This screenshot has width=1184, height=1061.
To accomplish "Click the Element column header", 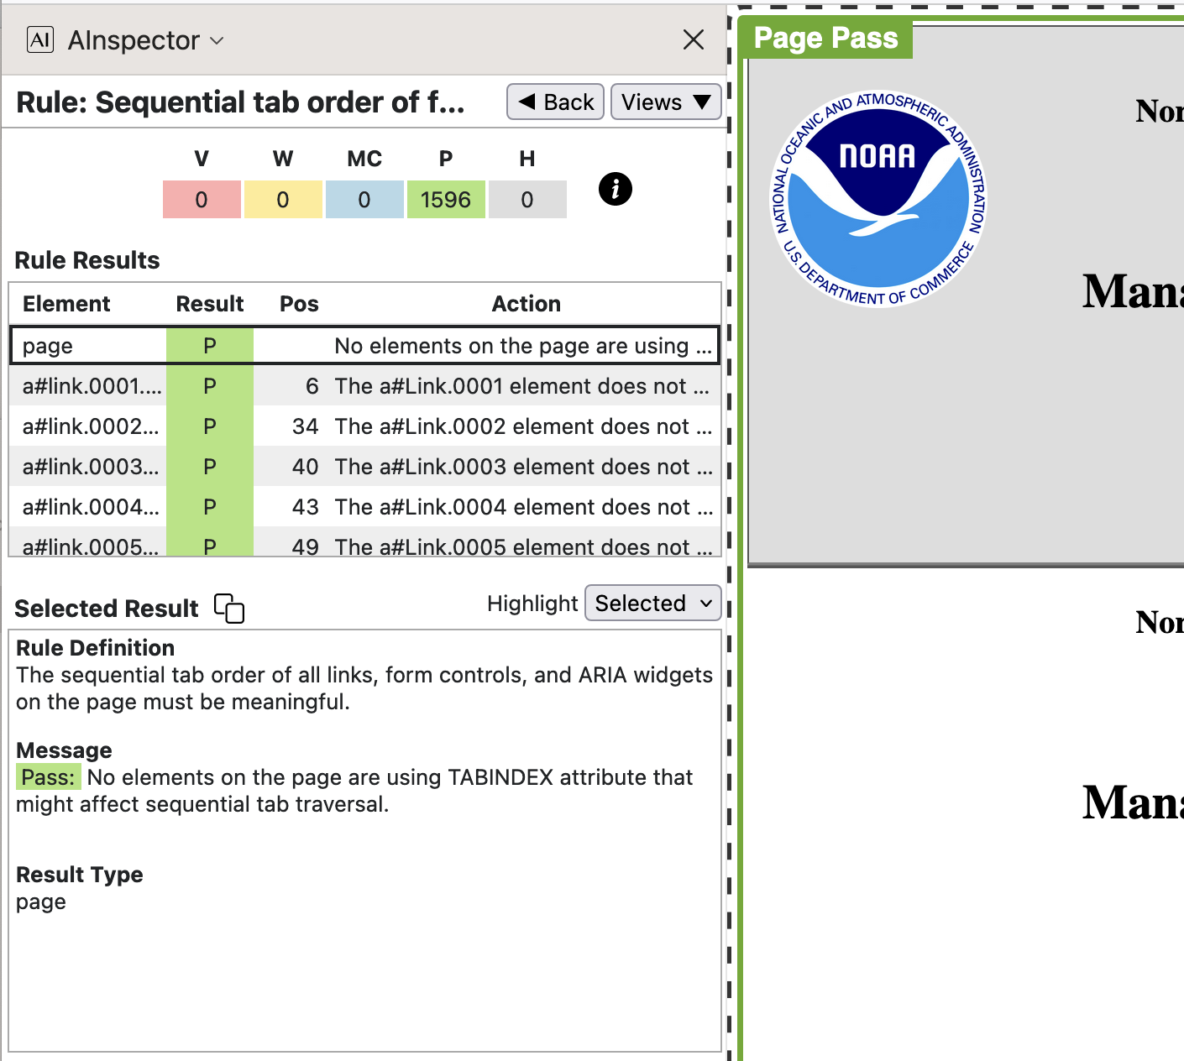I will (x=66, y=304).
